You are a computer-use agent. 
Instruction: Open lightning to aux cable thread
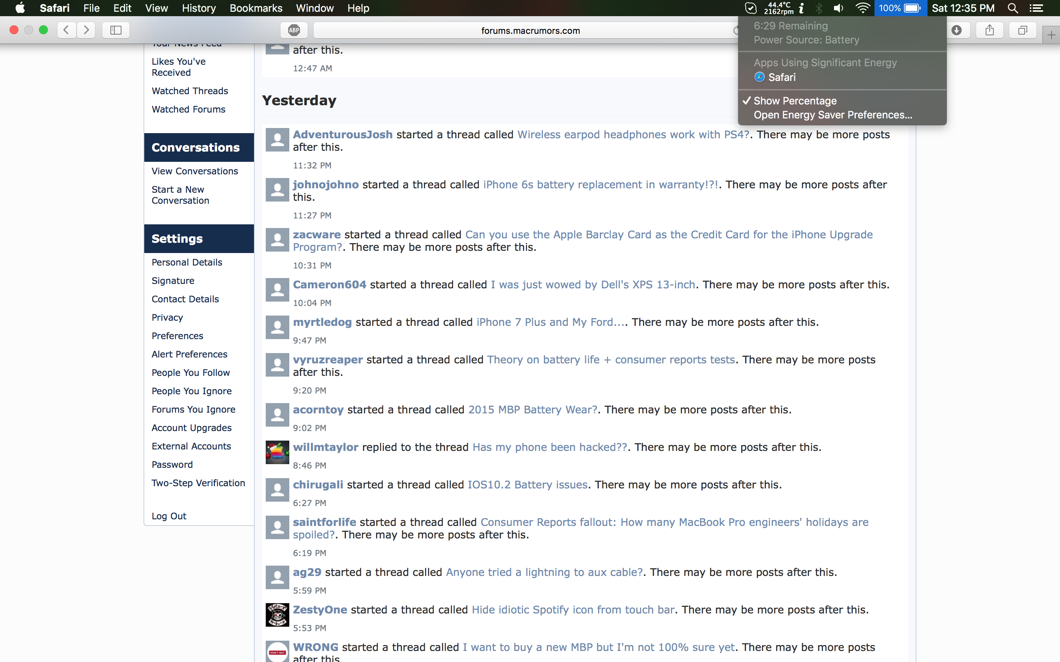pos(544,572)
